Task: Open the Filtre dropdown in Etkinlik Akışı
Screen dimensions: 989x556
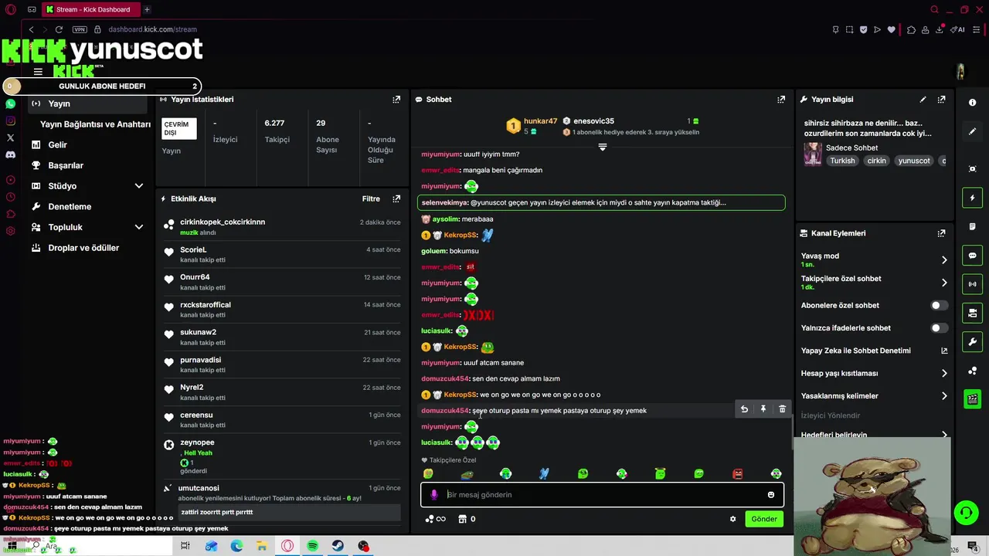Action: [371, 198]
